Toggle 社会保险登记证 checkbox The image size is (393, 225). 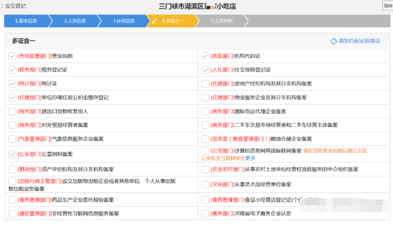click(205, 70)
